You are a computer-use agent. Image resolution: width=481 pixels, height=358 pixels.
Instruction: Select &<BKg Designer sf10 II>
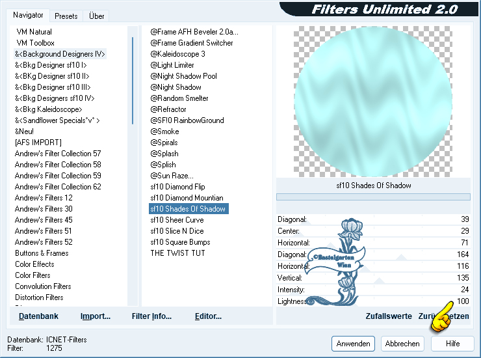click(x=52, y=76)
